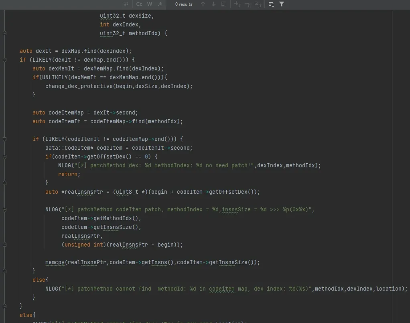Viewport: 410px width, 323px height.
Task: Click the search in selection lines icon
Action: click(x=271, y=4)
